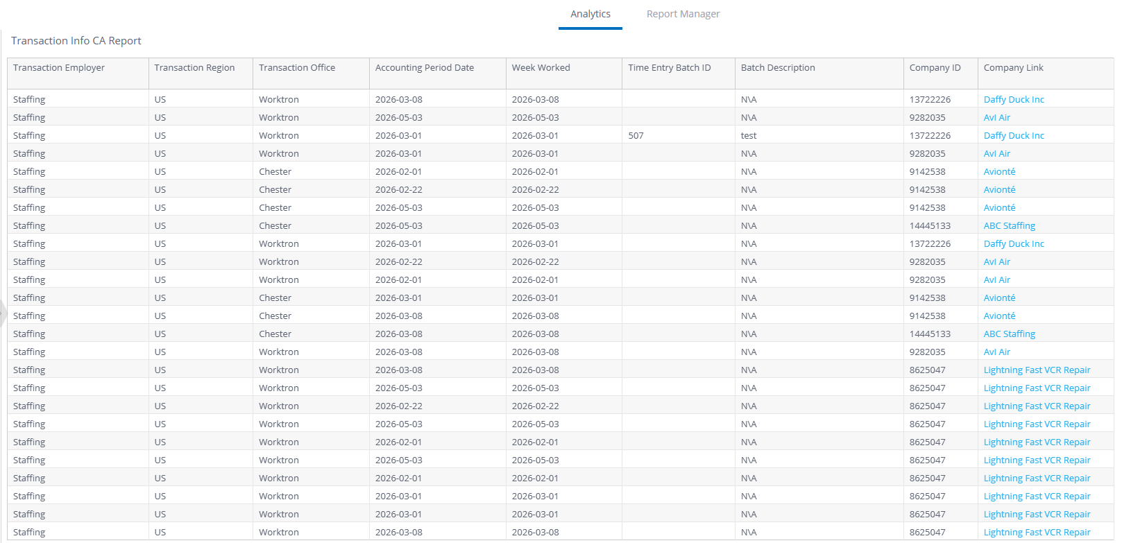The height and width of the screenshot is (543, 1122).
Task: Open ABC Staffing link in the 2026-03-08 row
Action: (x=1010, y=334)
